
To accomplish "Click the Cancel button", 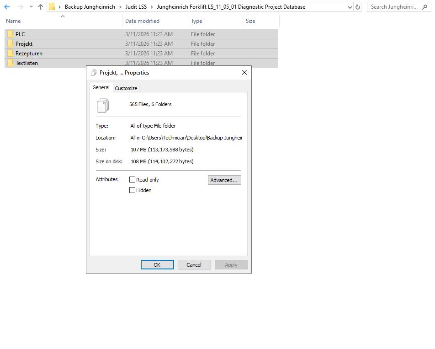I will coord(194,264).
